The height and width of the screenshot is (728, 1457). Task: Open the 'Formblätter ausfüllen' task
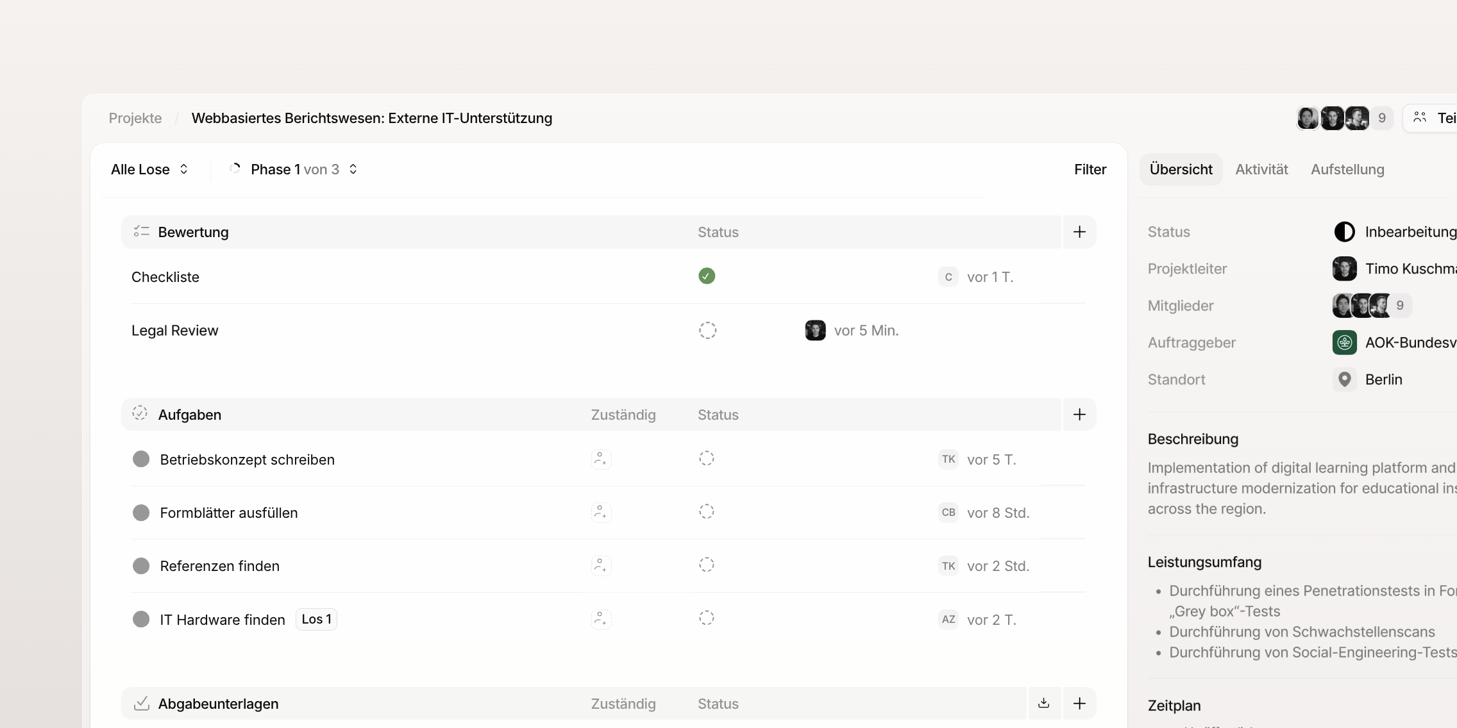coord(229,513)
